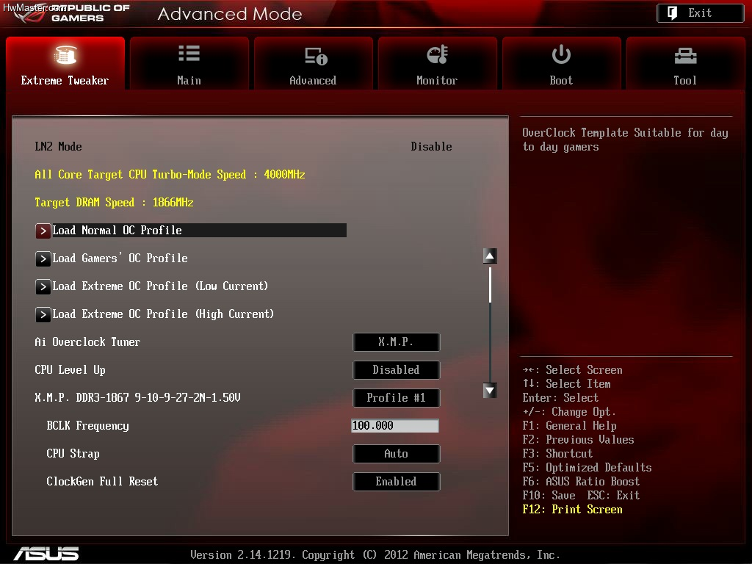The image size is (752, 564).
Task: Click the BCLK Frequency label
Action: [x=88, y=426]
